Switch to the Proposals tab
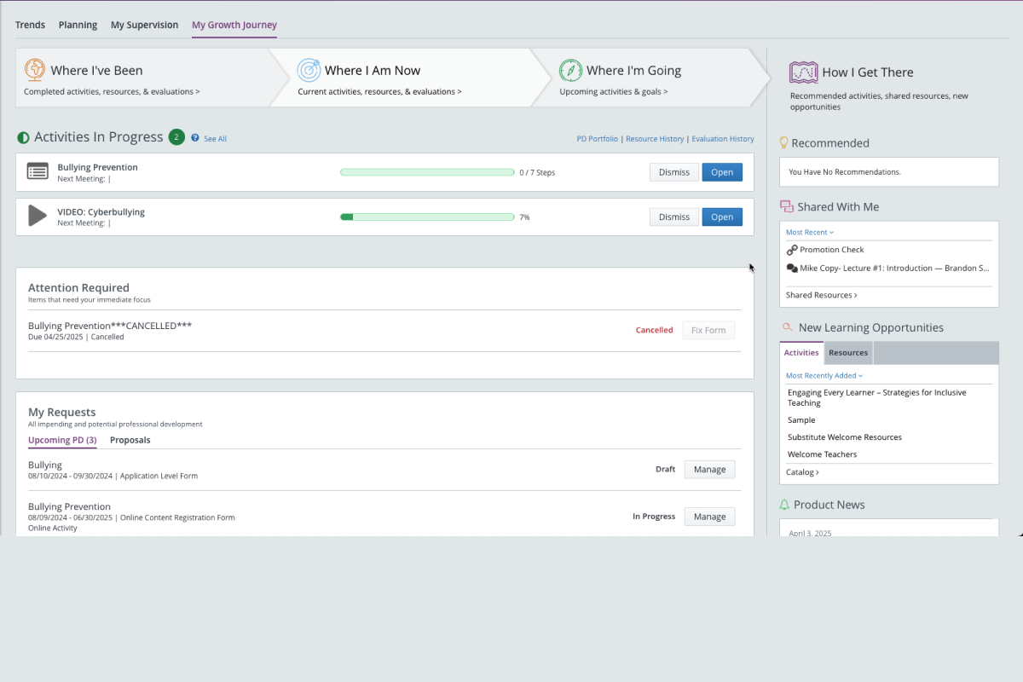The width and height of the screenshot is (1023, 682). [130, 440]
